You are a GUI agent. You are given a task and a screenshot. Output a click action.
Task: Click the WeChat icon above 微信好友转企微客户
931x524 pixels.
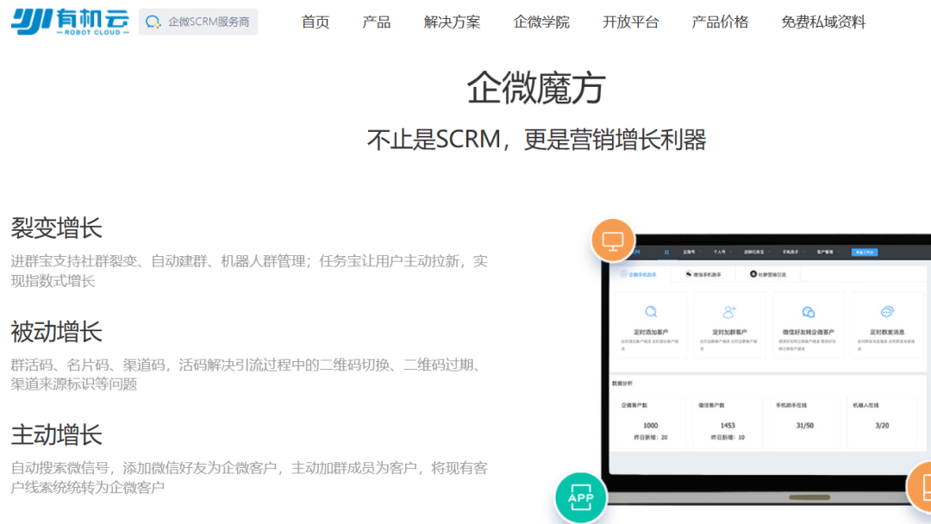pyautogui.click(x=808, y=311)
